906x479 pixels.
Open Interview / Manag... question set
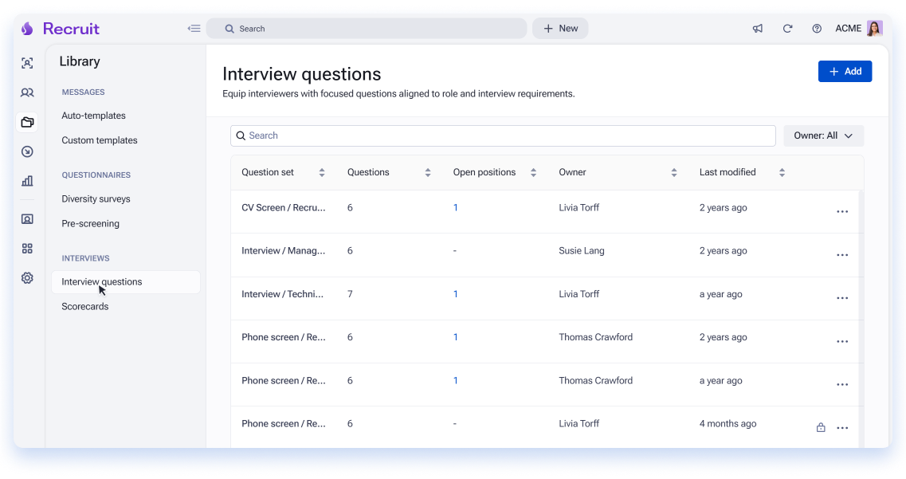point(283,251)
